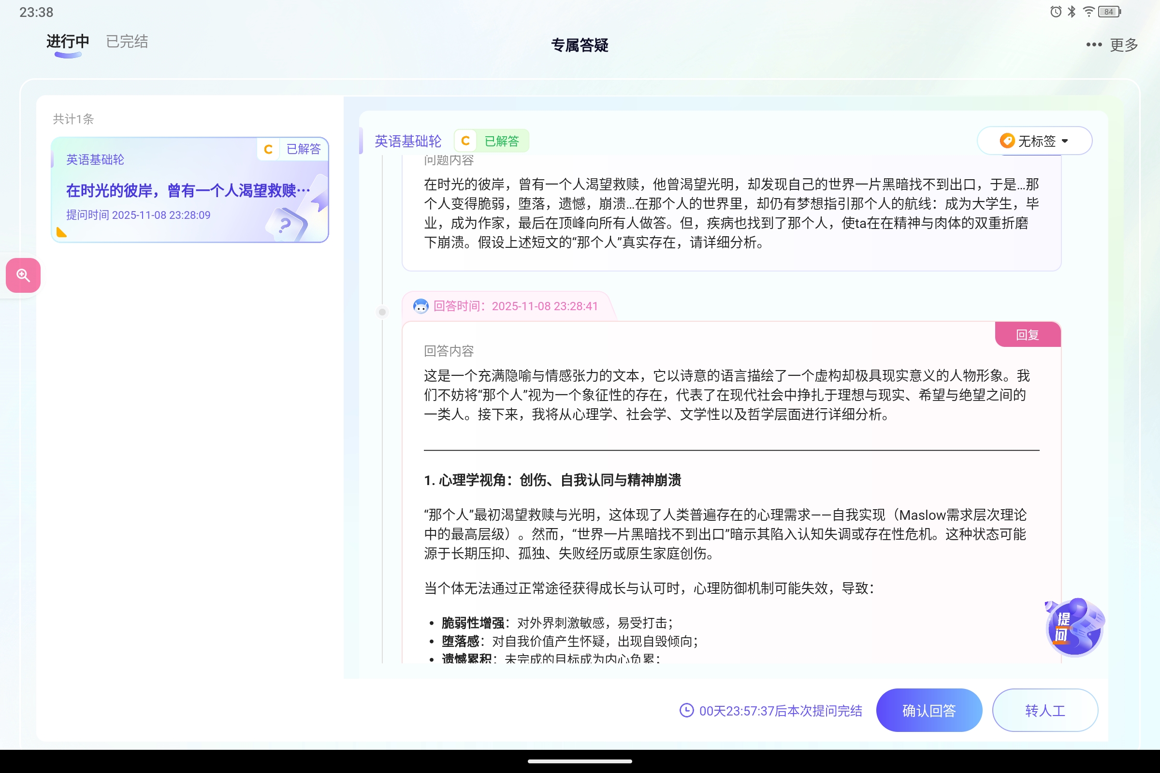Click the yellow C course badge on the question card
The height and width of the screenshot is (773, 1160).
click(268, 148)
